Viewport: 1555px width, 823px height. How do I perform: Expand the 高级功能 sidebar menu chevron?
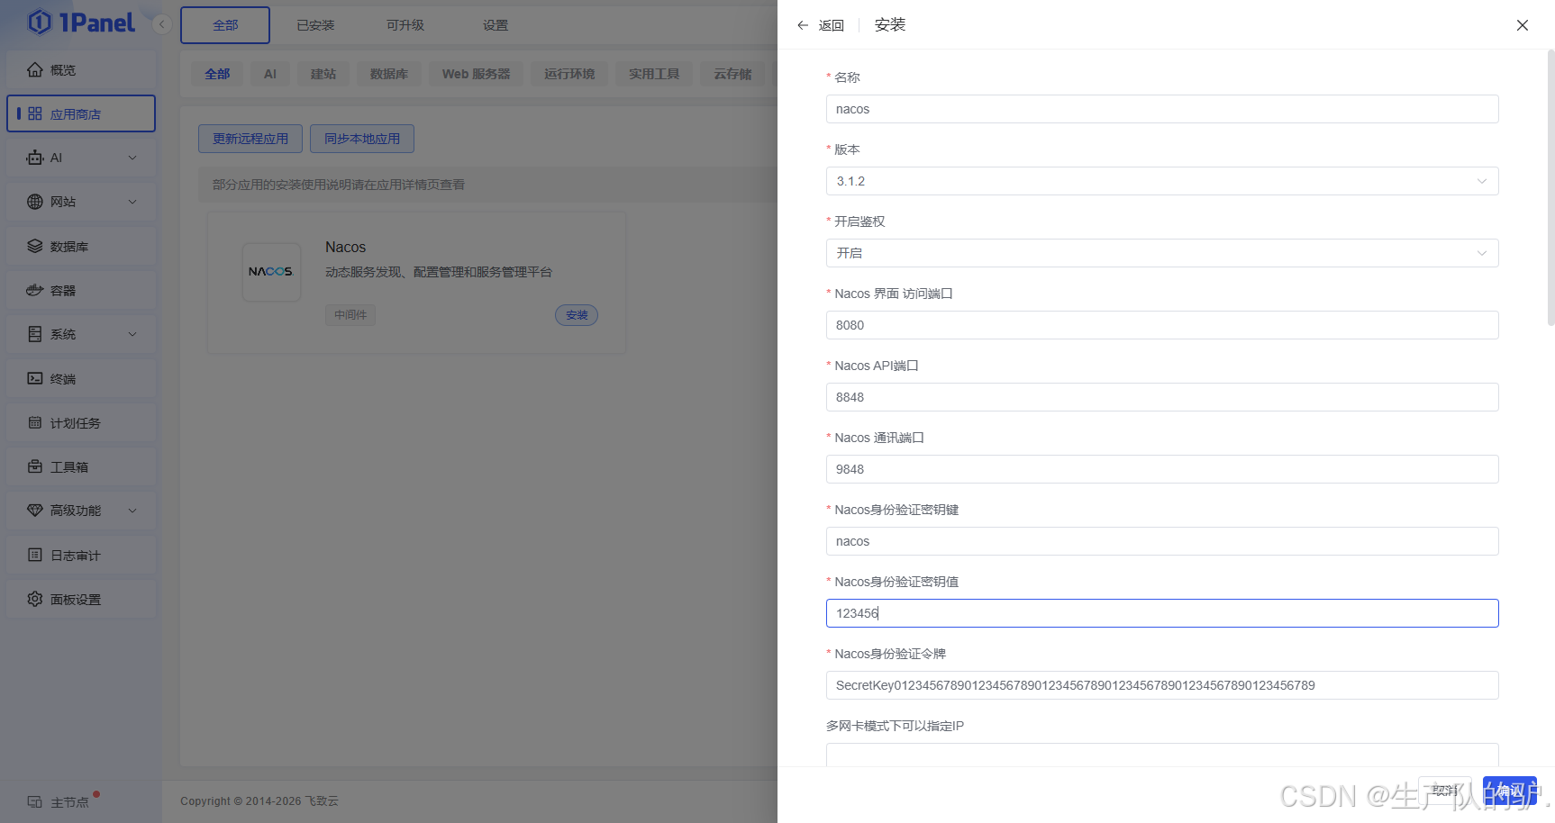pos(132,511)
